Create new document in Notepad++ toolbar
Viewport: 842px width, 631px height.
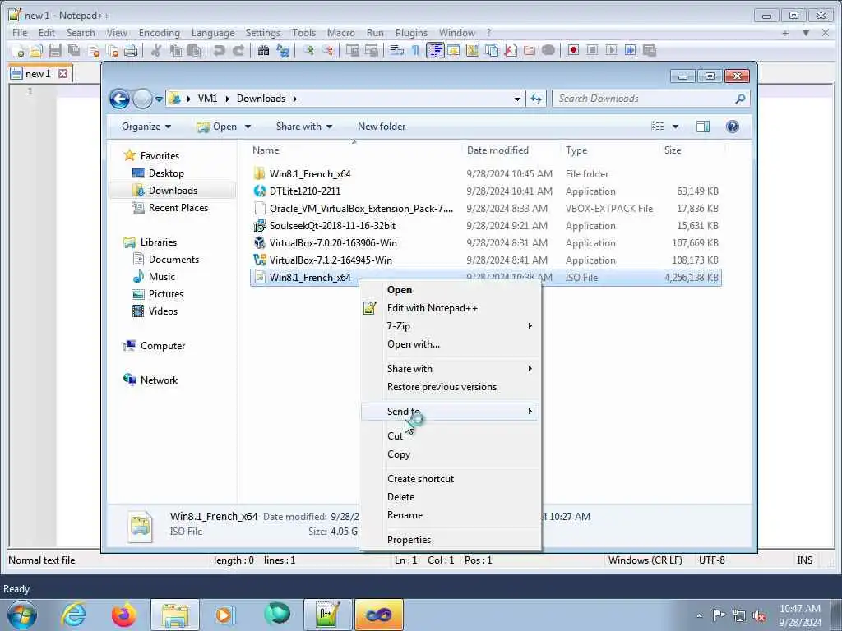point(18,50)
